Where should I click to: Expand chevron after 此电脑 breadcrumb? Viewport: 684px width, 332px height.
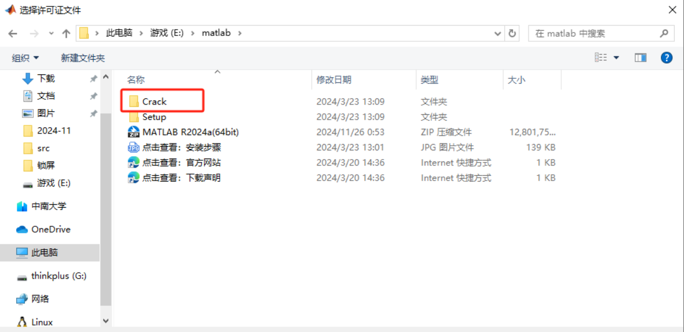coord(141,33)
